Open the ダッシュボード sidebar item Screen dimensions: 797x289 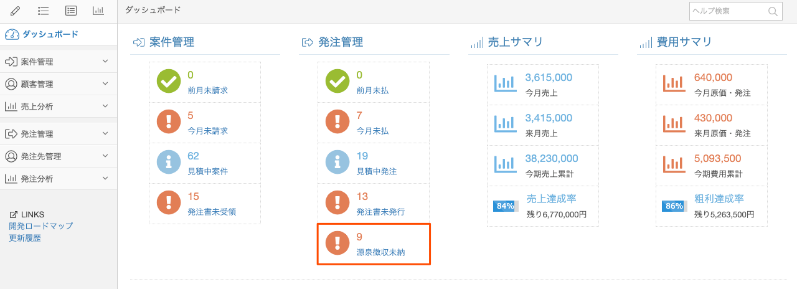[x=50, y=34]
